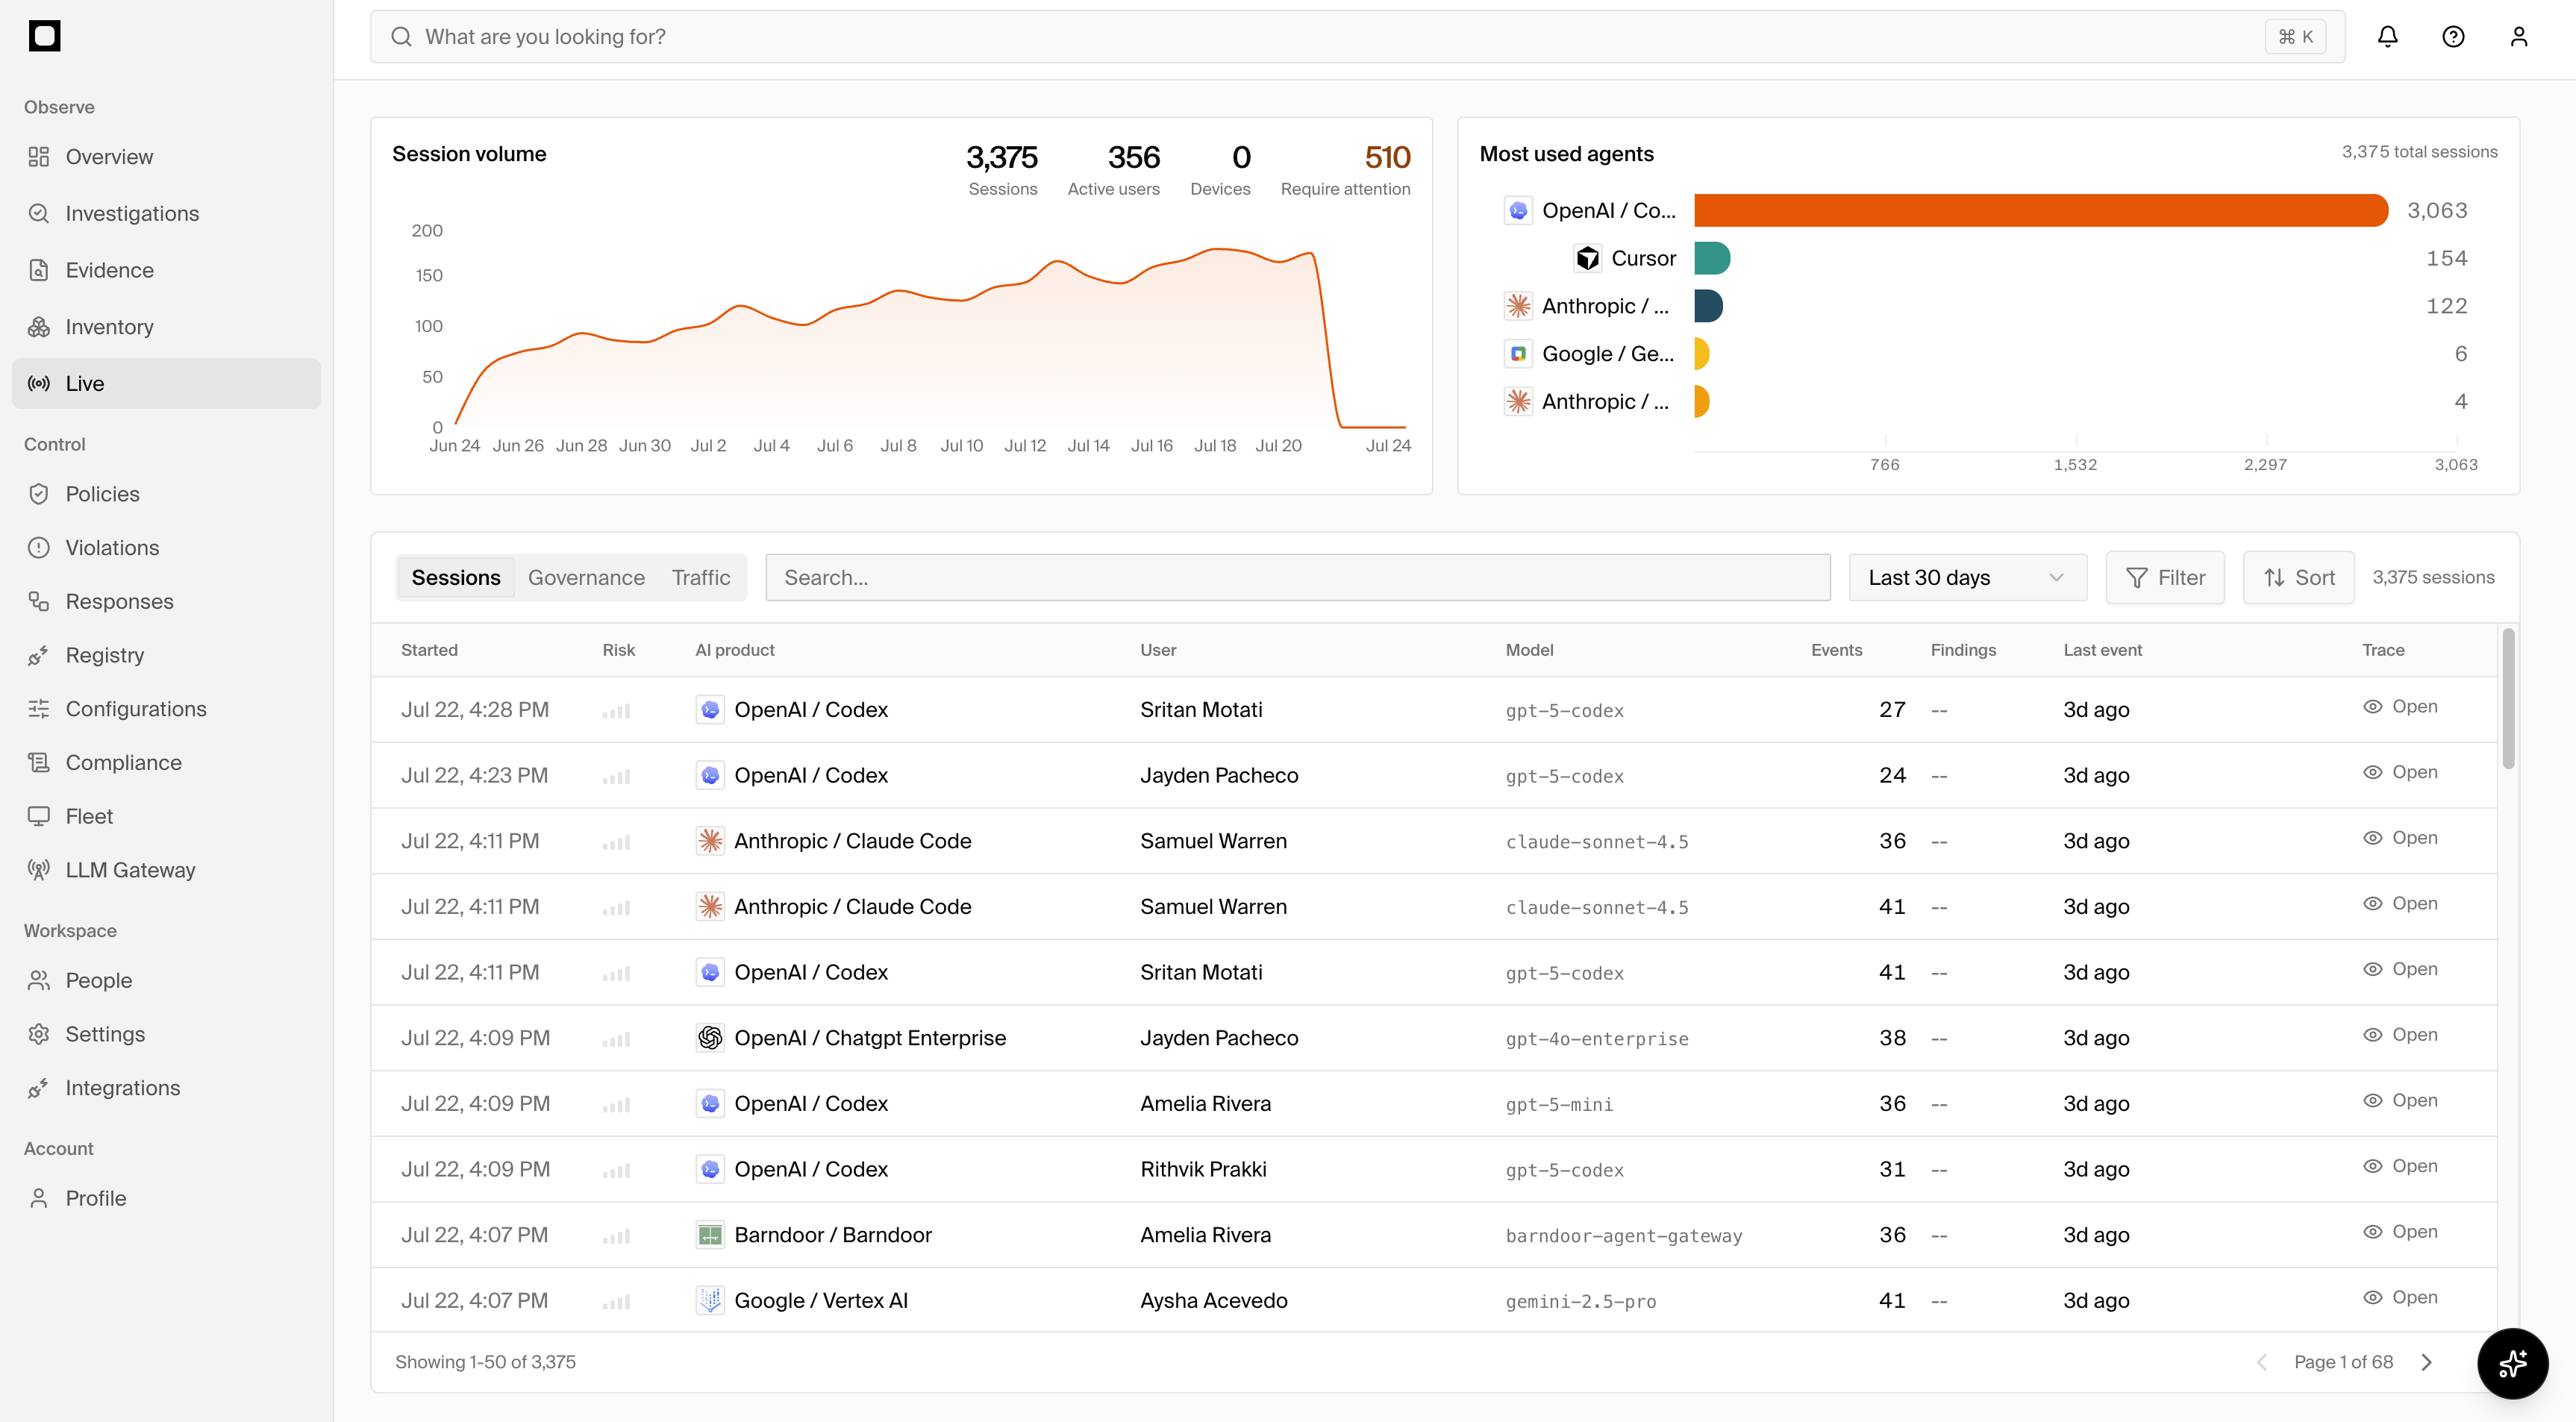Click the sessions table scrollbar
Viewport: 2576px width, 1422px height.
click(2508, 698)
